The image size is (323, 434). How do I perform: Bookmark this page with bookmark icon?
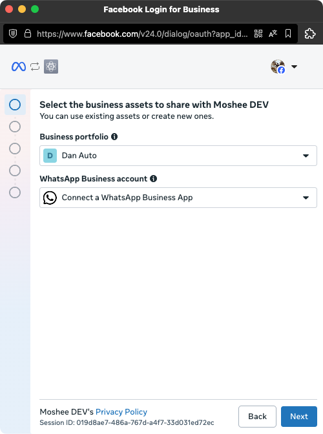[x=288, y=34]
